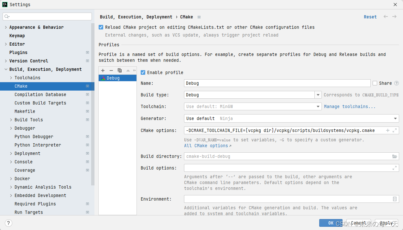Click the Build directory input field
The height and width of the screenshot is (230, 403).
[x=291, y=156]
